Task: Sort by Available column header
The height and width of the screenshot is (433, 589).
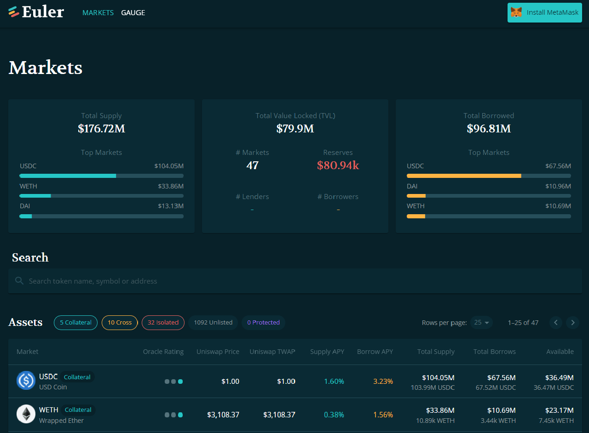Action: click(x=560, y=352)
